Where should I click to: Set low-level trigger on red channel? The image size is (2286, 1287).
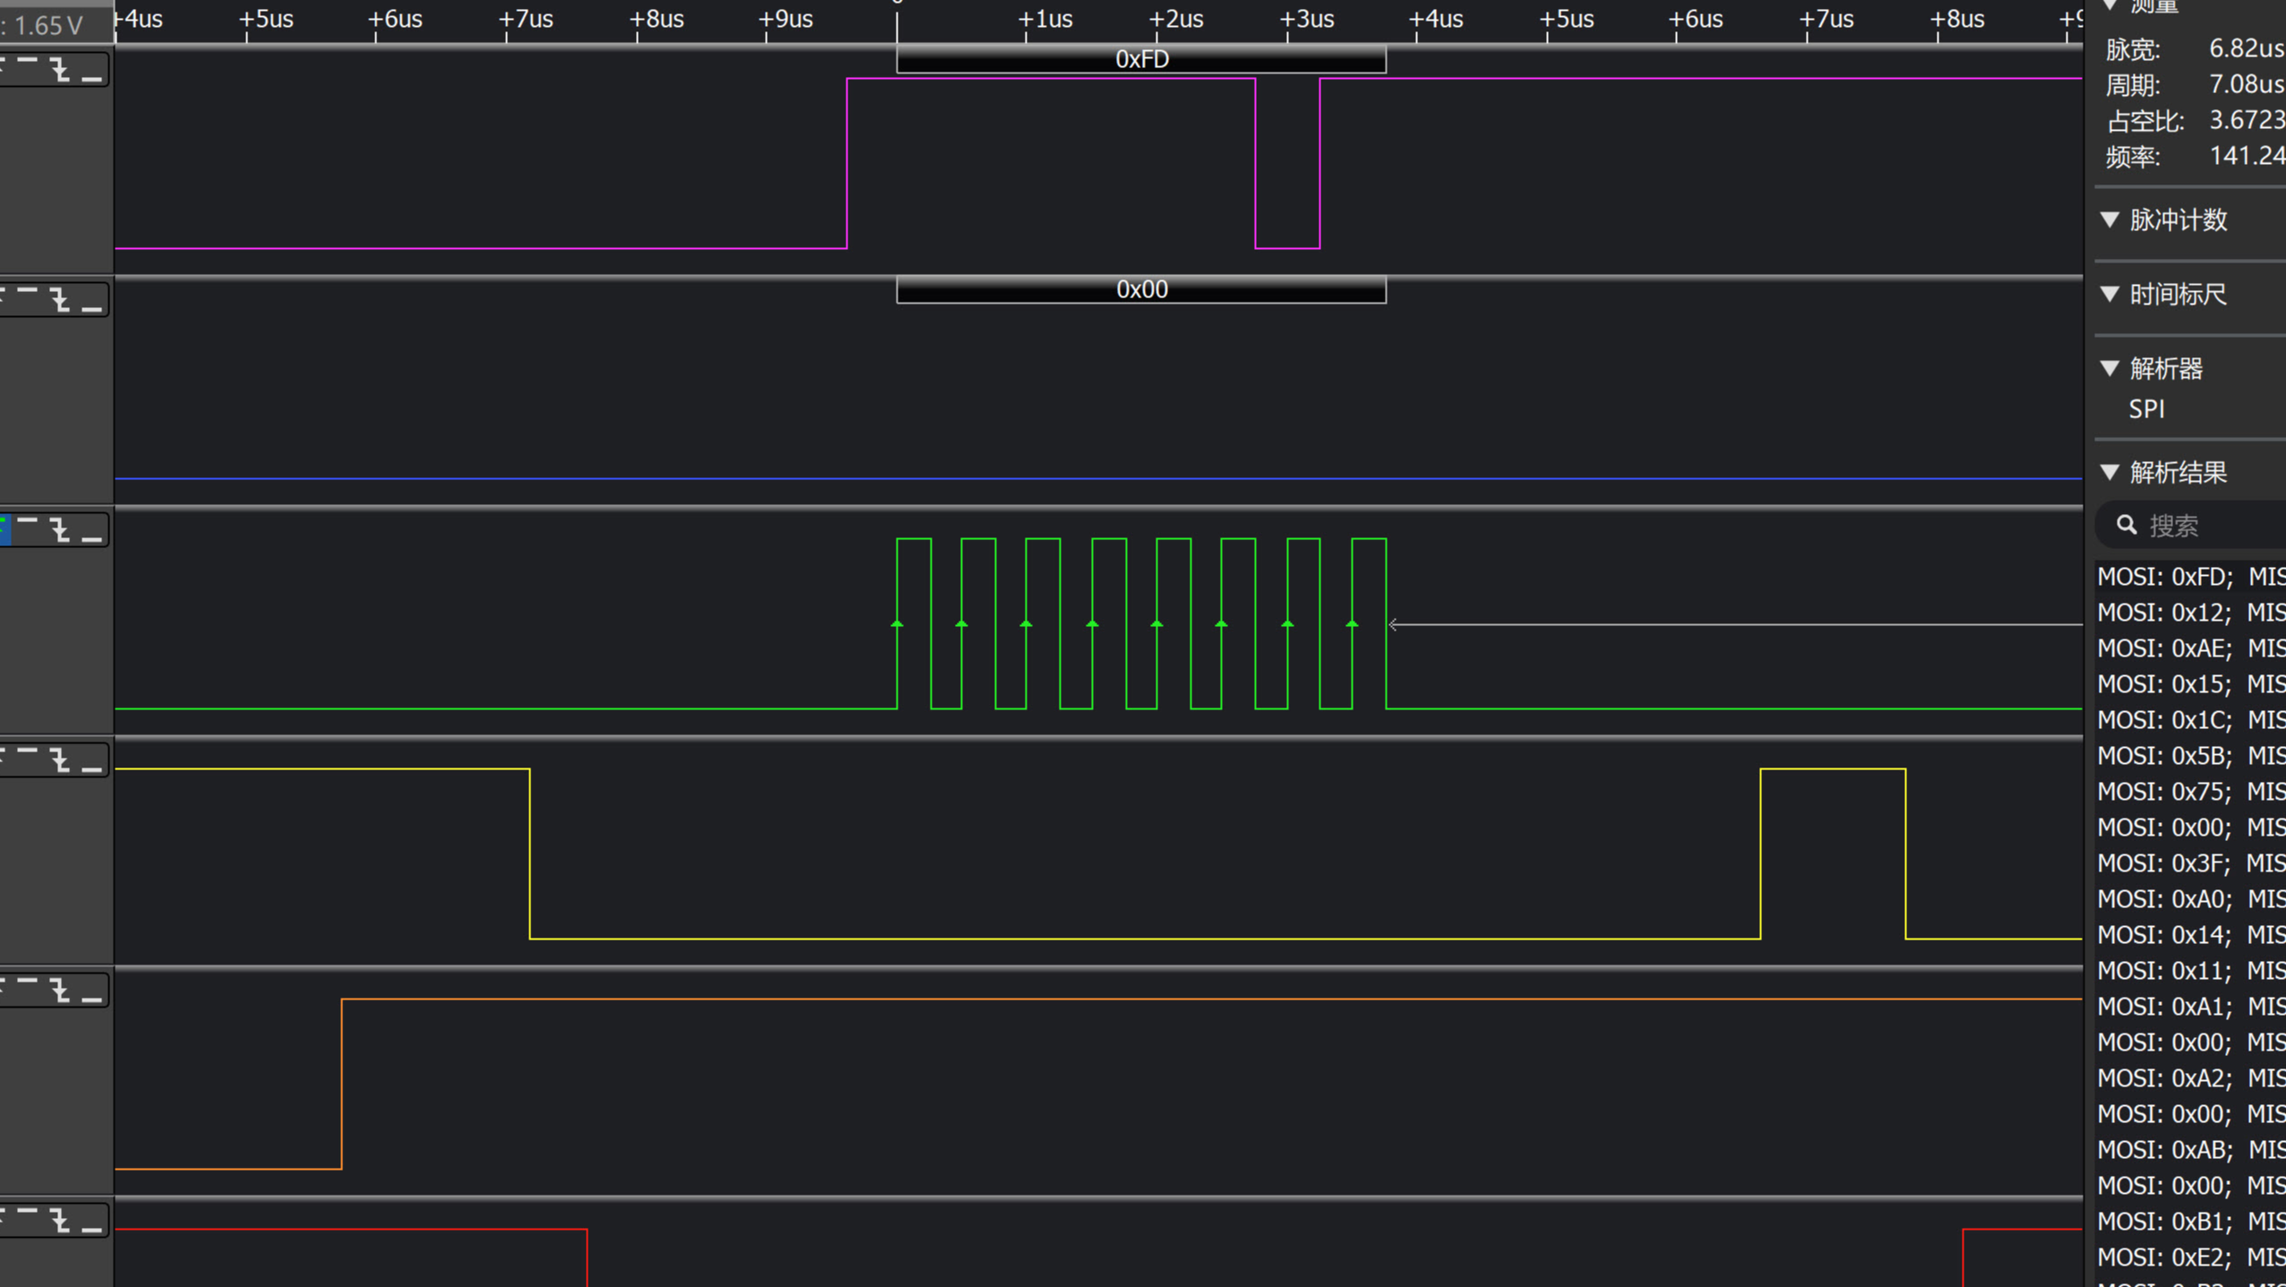(x=91, y=1230)
